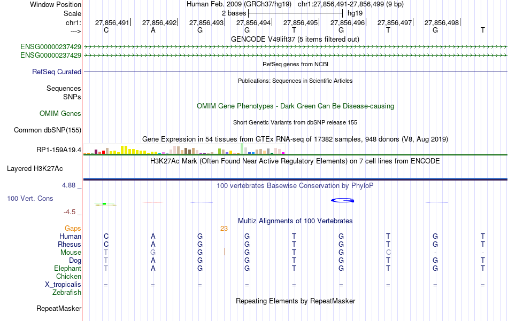
Task: Click the GENCODE V49lift37 track title
Action: click(x=295, y=39)
